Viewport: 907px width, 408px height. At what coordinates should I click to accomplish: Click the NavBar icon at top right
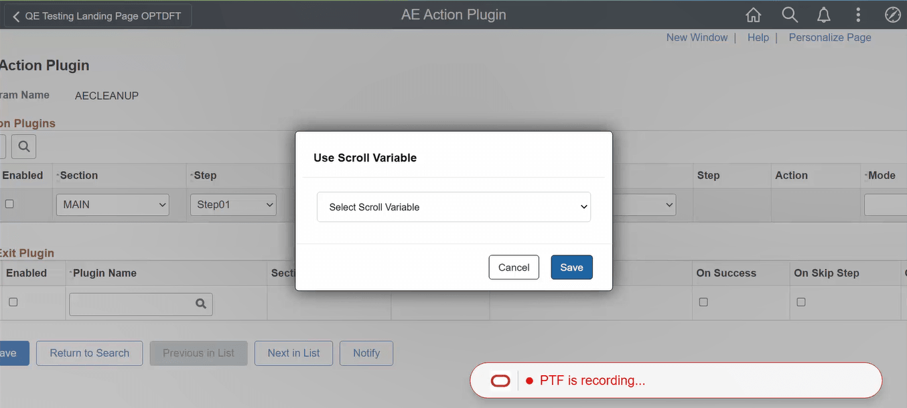(x=892, y=14)
